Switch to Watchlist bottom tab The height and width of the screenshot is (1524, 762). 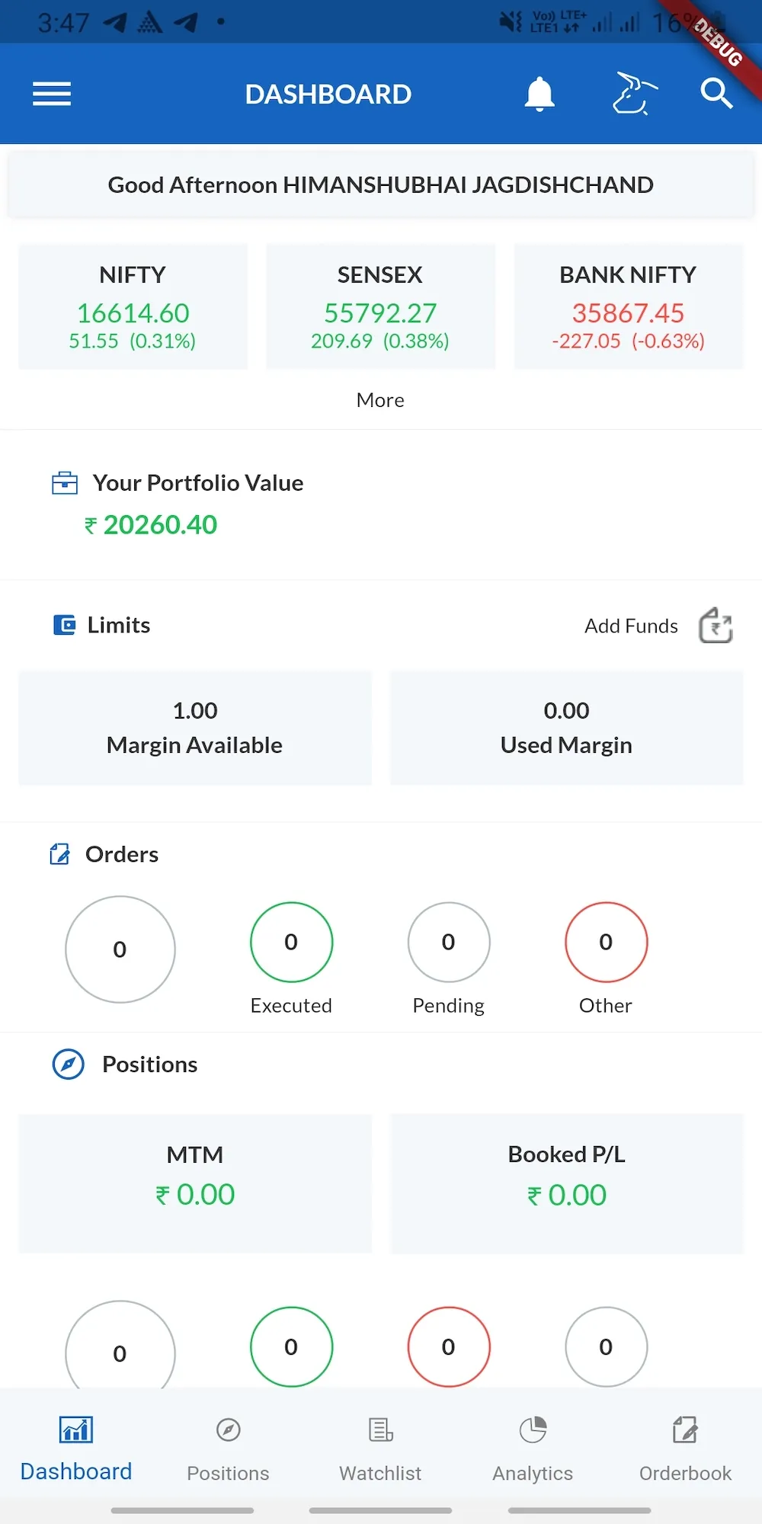pyautogui.click(x=380, y=1448)
